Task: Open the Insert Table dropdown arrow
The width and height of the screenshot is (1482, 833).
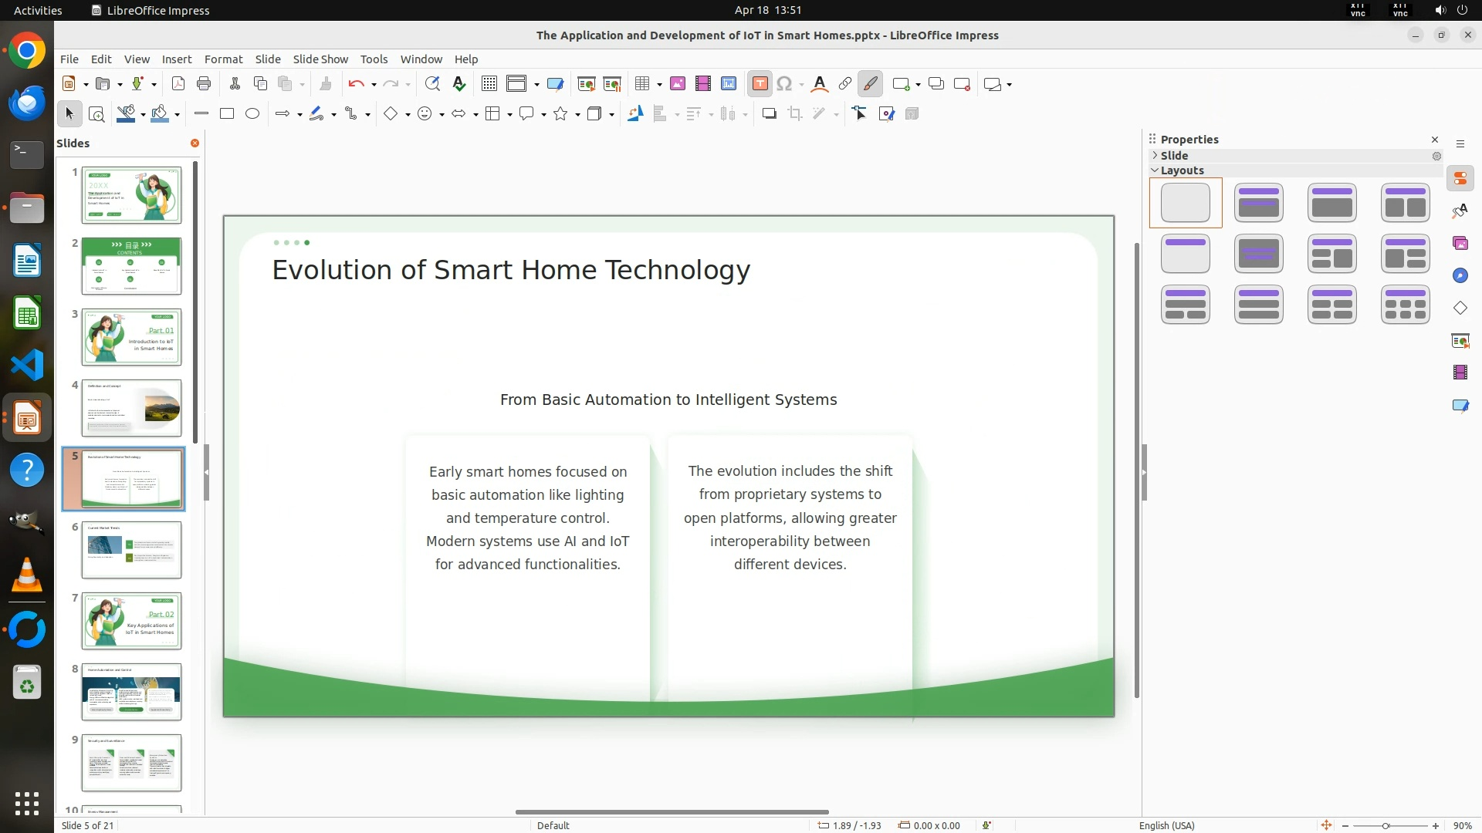Action: click(660, 85)
